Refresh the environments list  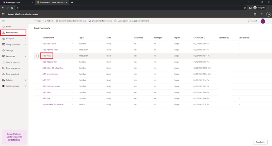pyautogui.click(x=48, y=21)
